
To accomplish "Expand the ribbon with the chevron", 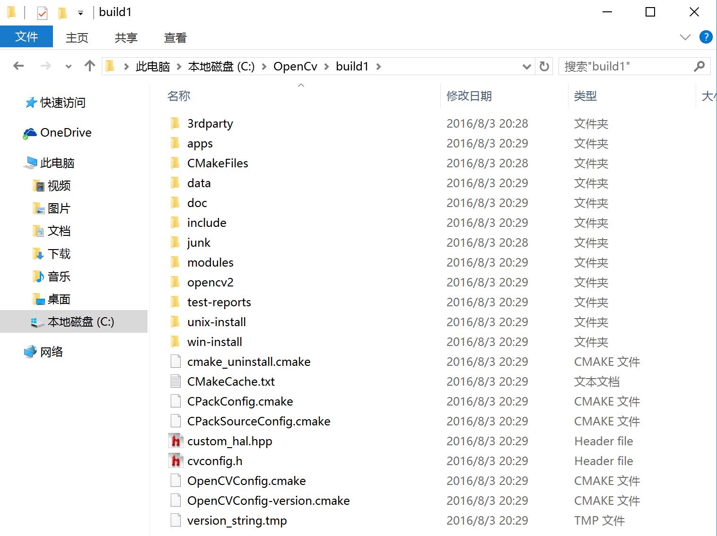I will click(x=685, y=37).
